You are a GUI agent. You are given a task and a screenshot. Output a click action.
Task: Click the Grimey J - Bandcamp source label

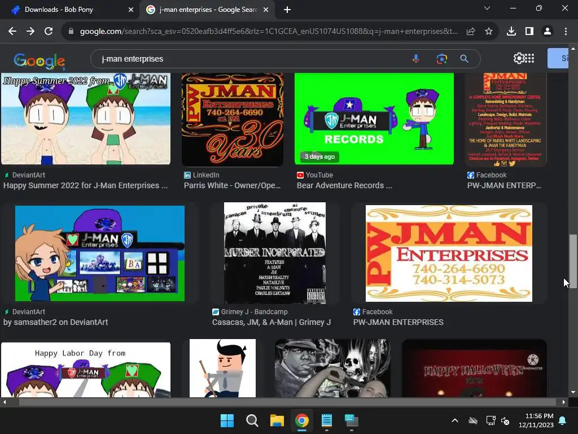254,312
